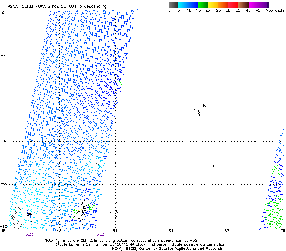Click the small island mark near longitude 56, latitude -7
The width and height of the screenshot is (286, 251).
[x=213, y=166]
